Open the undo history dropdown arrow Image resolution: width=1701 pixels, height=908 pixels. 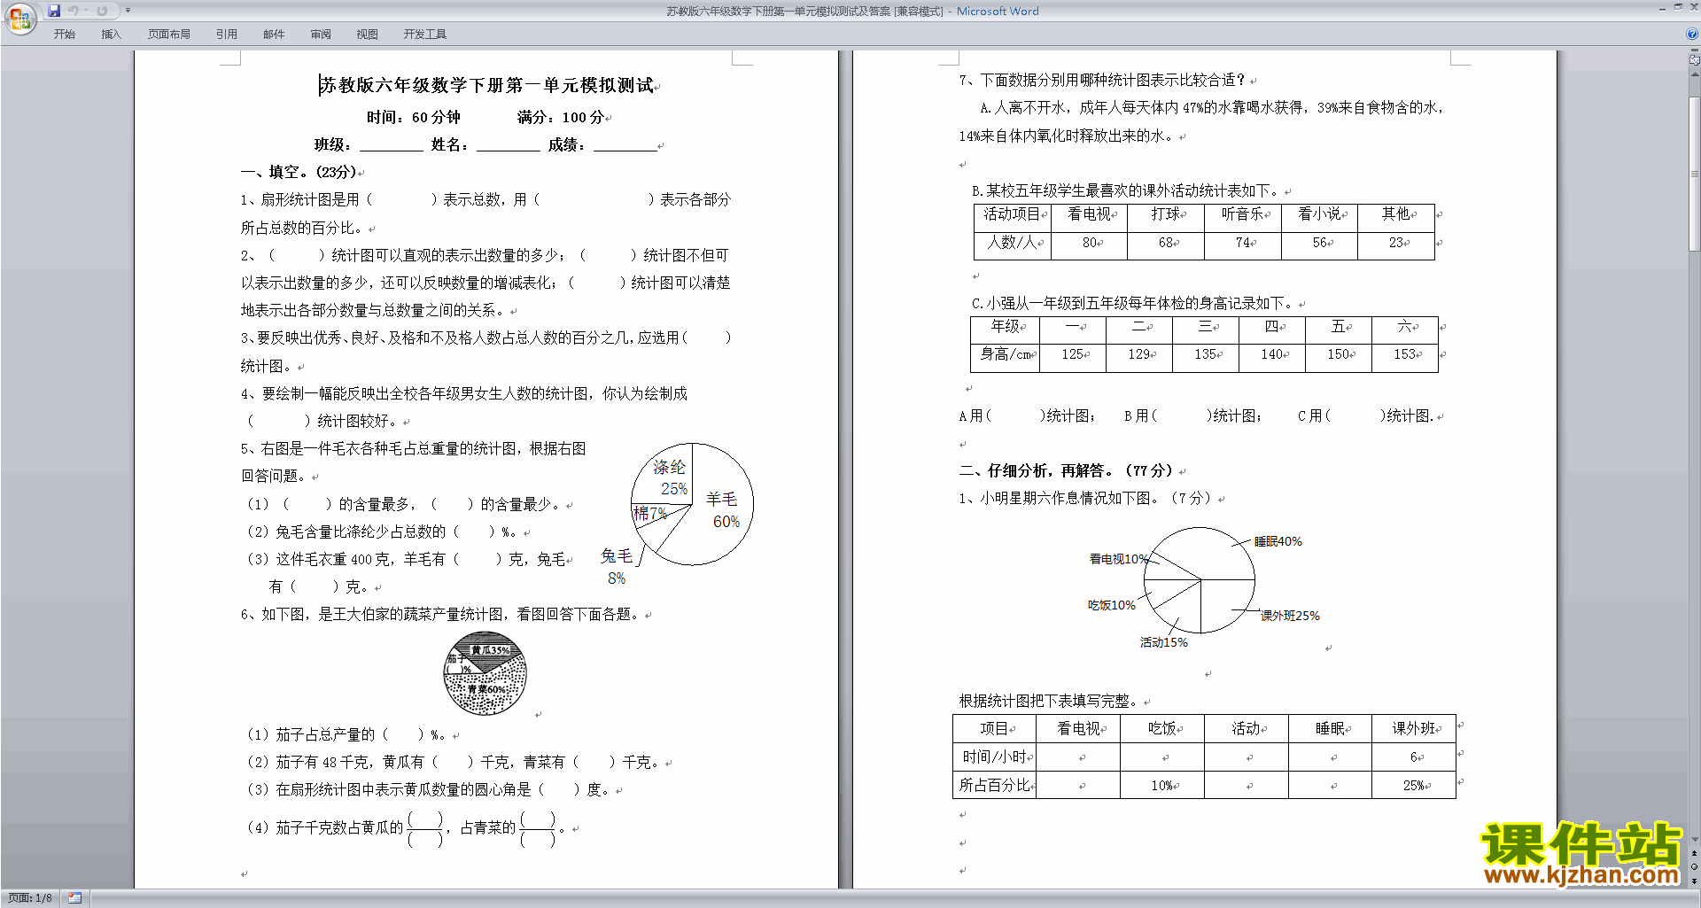(86, 11)
